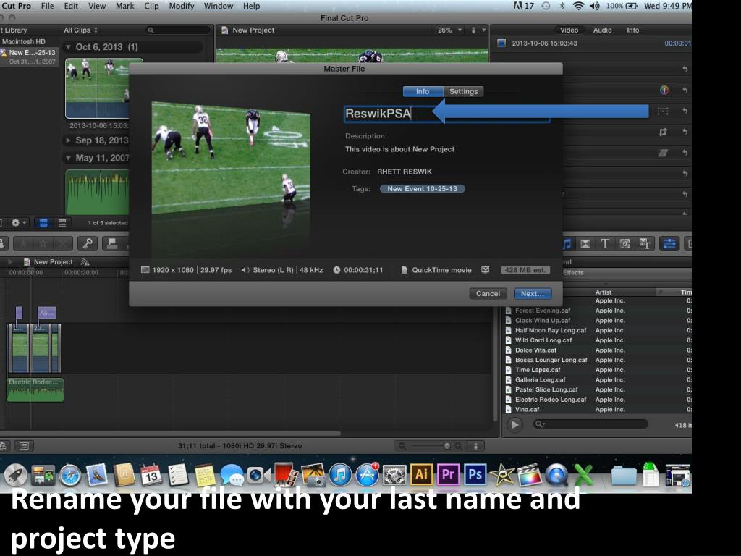Open the timeline index button
Image resolution: width=741 pixels, height=556 pixels.
[x=24, y=445]
